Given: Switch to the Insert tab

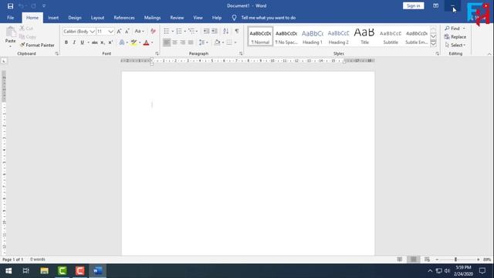Looking at the screenshot, I should pos(53,18).
